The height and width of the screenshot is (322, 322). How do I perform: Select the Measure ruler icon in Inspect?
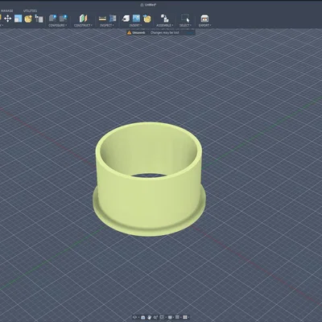tap(102, 19)
